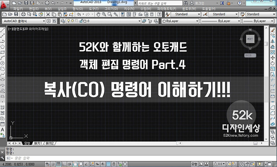
Task: Activate the Pan hand tool
Action: (x=98, y=14)
